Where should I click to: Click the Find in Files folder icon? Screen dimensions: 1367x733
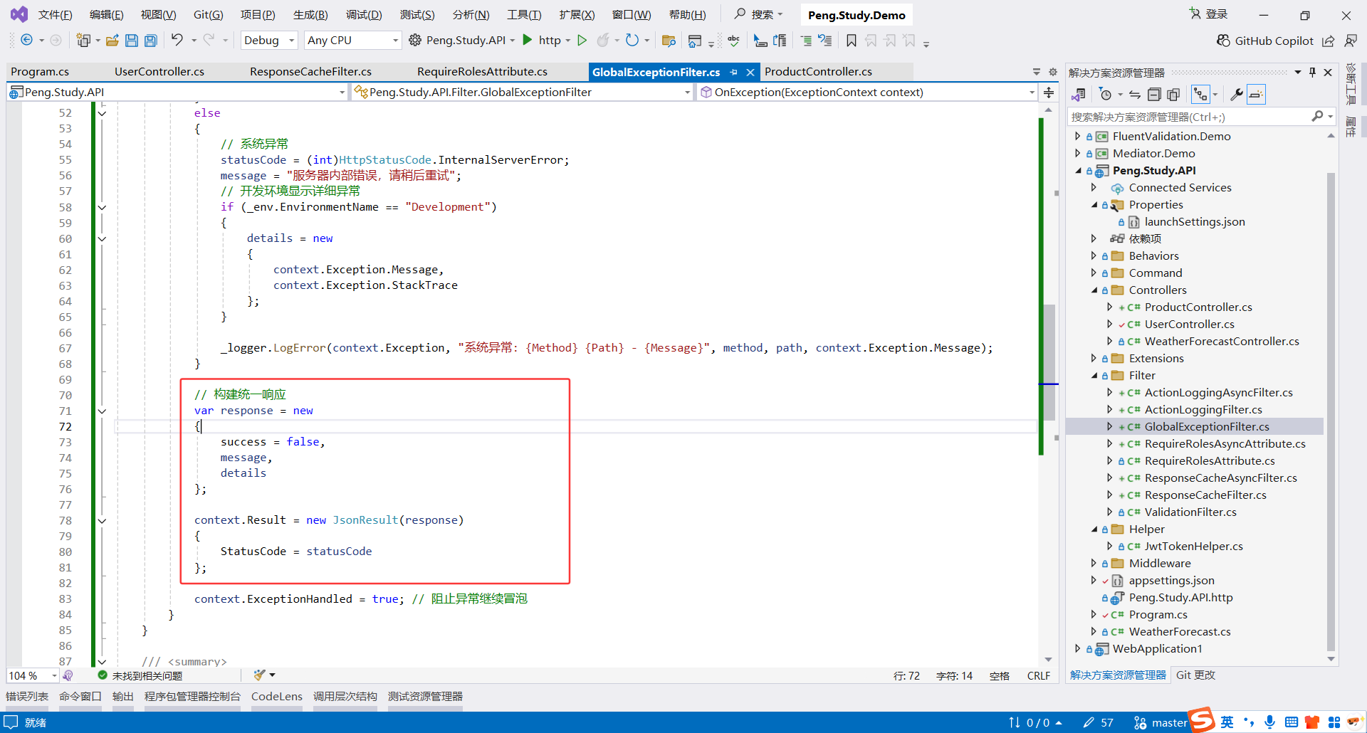coord(669,41)
